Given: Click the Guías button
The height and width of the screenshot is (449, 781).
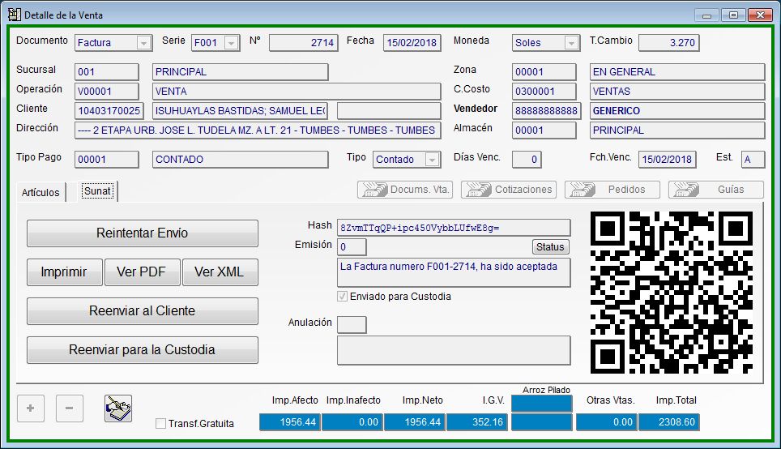Looking at the screenshot, I should pos(715,190).
